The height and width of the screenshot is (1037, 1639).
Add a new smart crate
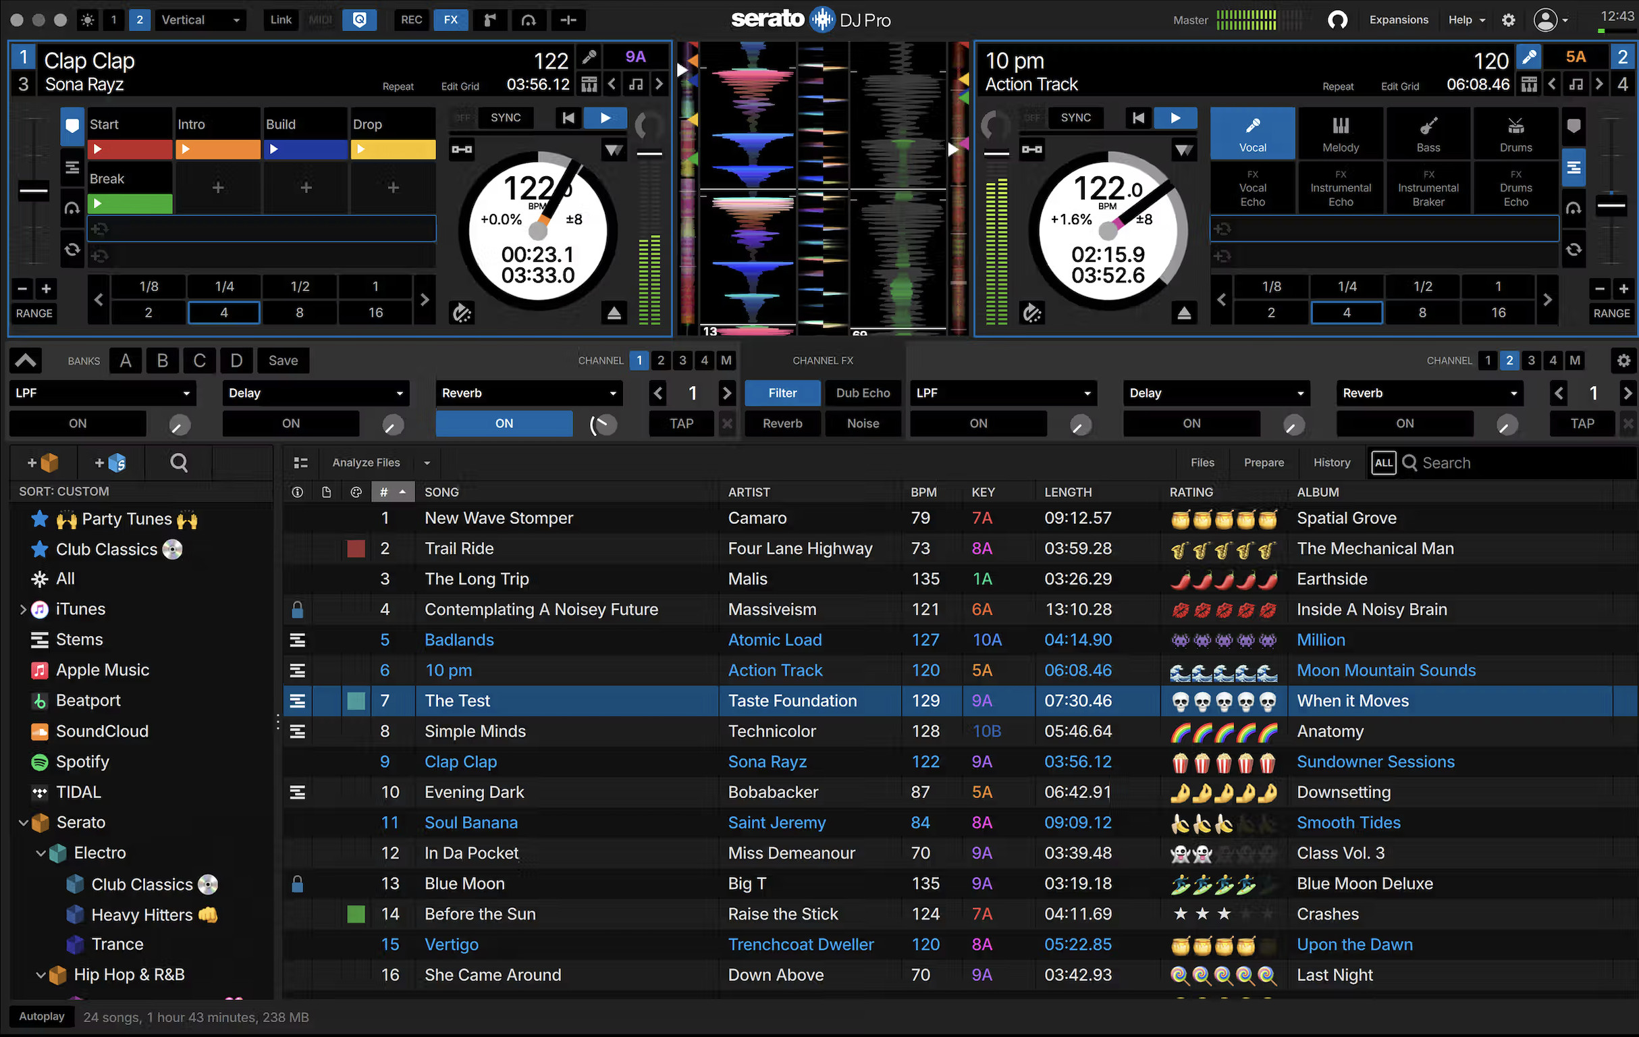tap(110, 463)
